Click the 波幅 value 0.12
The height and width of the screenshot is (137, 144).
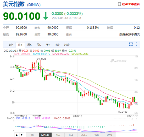tap(137, 28)
